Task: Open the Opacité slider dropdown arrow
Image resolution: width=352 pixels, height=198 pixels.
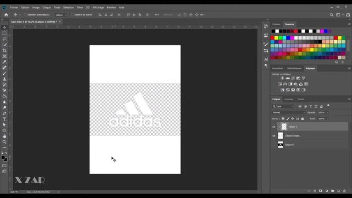Action: [327, 112]
